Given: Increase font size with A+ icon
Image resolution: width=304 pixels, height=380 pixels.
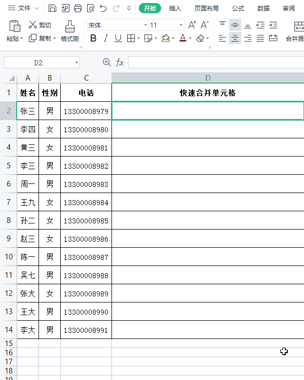Looking at the screenshot, I should tap(192, 25).
